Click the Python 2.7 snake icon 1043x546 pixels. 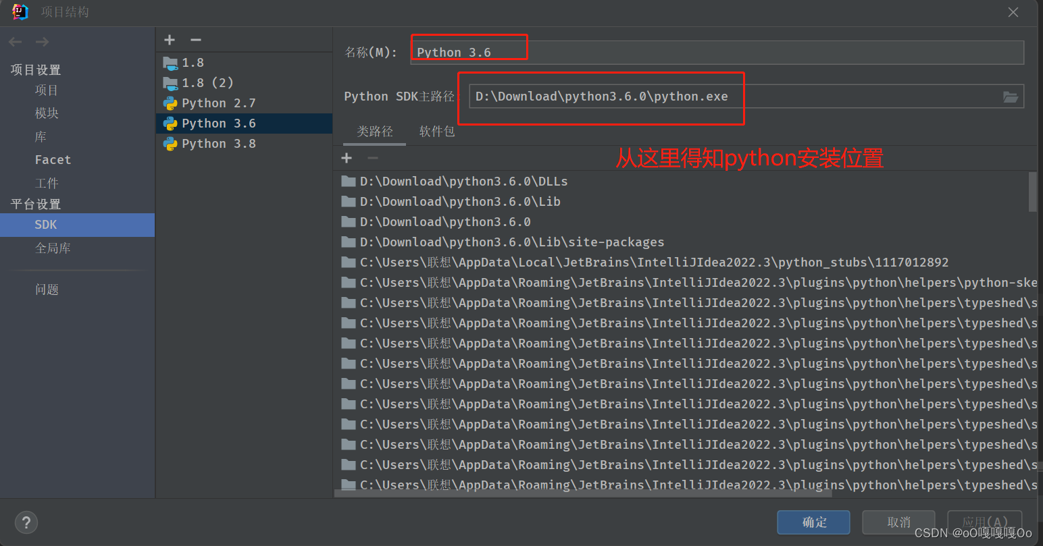pos(170,103)
